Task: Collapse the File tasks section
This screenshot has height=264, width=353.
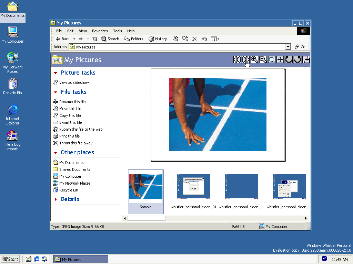Action: click(x=56, y=92)
